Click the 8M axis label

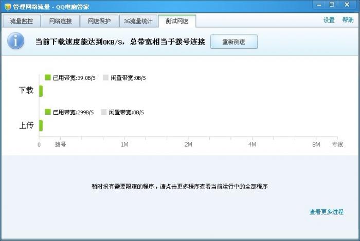click(x=316, y=145)
